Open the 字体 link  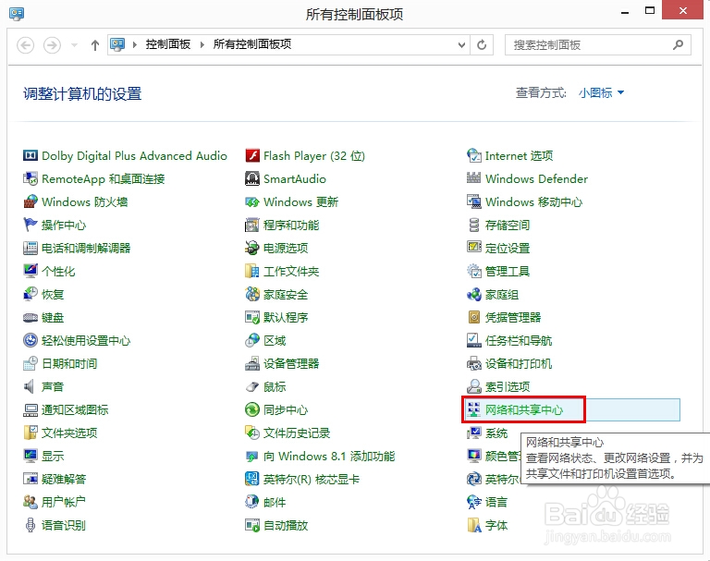click(x=496, y=525)
